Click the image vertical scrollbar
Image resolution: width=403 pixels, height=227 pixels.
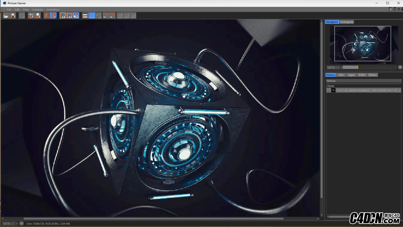click(322, 110)
